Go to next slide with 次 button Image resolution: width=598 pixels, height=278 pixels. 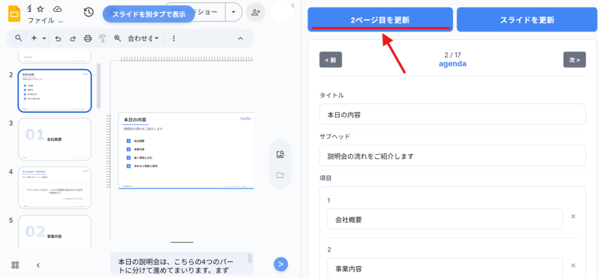pos(574,60)
